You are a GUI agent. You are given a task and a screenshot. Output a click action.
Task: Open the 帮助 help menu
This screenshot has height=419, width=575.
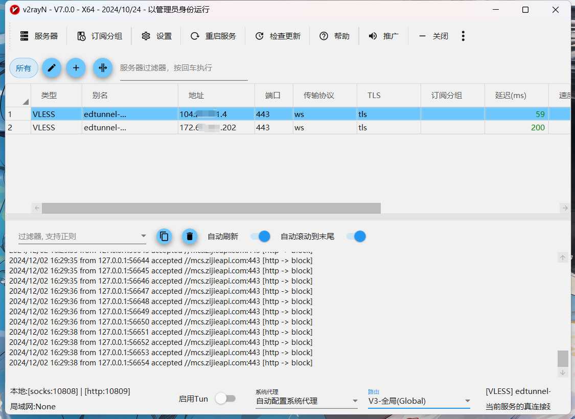point(334,36)
